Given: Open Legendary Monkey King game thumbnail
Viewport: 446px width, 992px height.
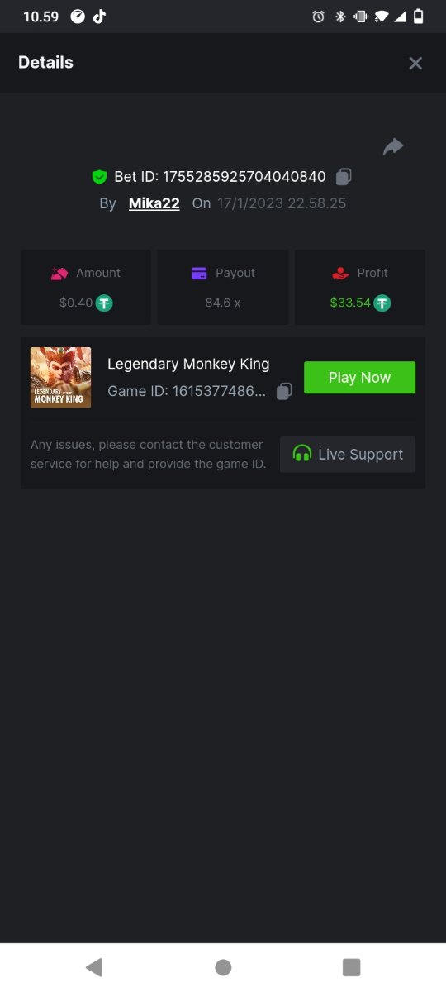Looking at the screenshot, I should coord(61,378).
